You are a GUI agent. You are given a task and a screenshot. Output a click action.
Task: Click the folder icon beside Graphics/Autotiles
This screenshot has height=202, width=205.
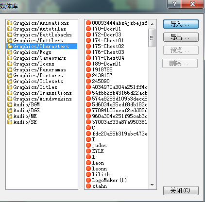(x=10, y=29)
